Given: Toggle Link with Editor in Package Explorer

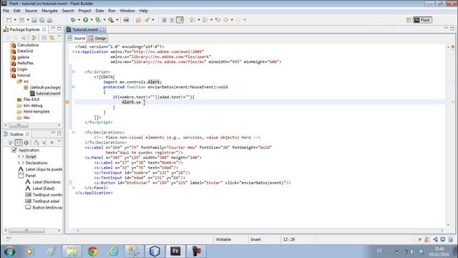Looking at the screenshot, I should 52,38.
